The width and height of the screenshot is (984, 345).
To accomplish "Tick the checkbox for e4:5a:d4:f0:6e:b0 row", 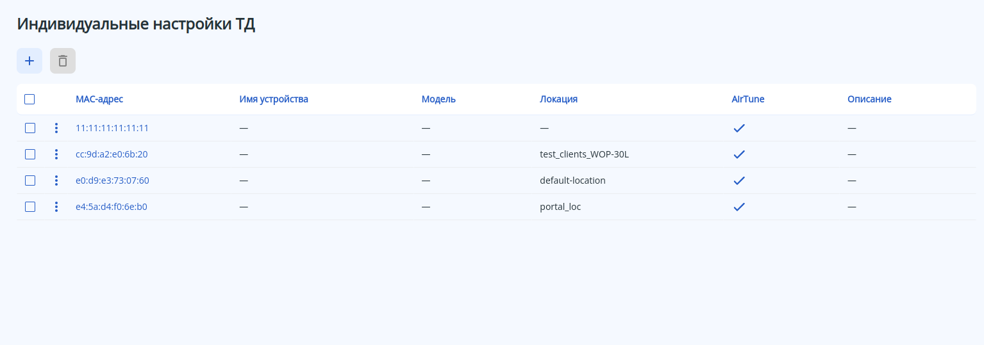I will [30, 207].
